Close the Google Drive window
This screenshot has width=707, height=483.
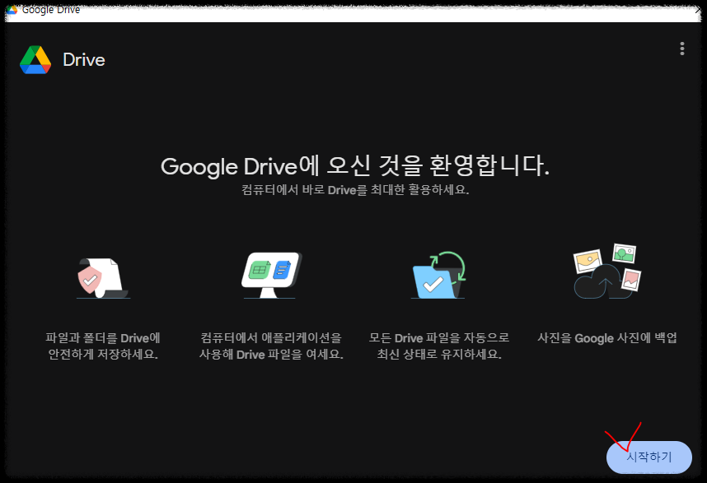[698, 9]
